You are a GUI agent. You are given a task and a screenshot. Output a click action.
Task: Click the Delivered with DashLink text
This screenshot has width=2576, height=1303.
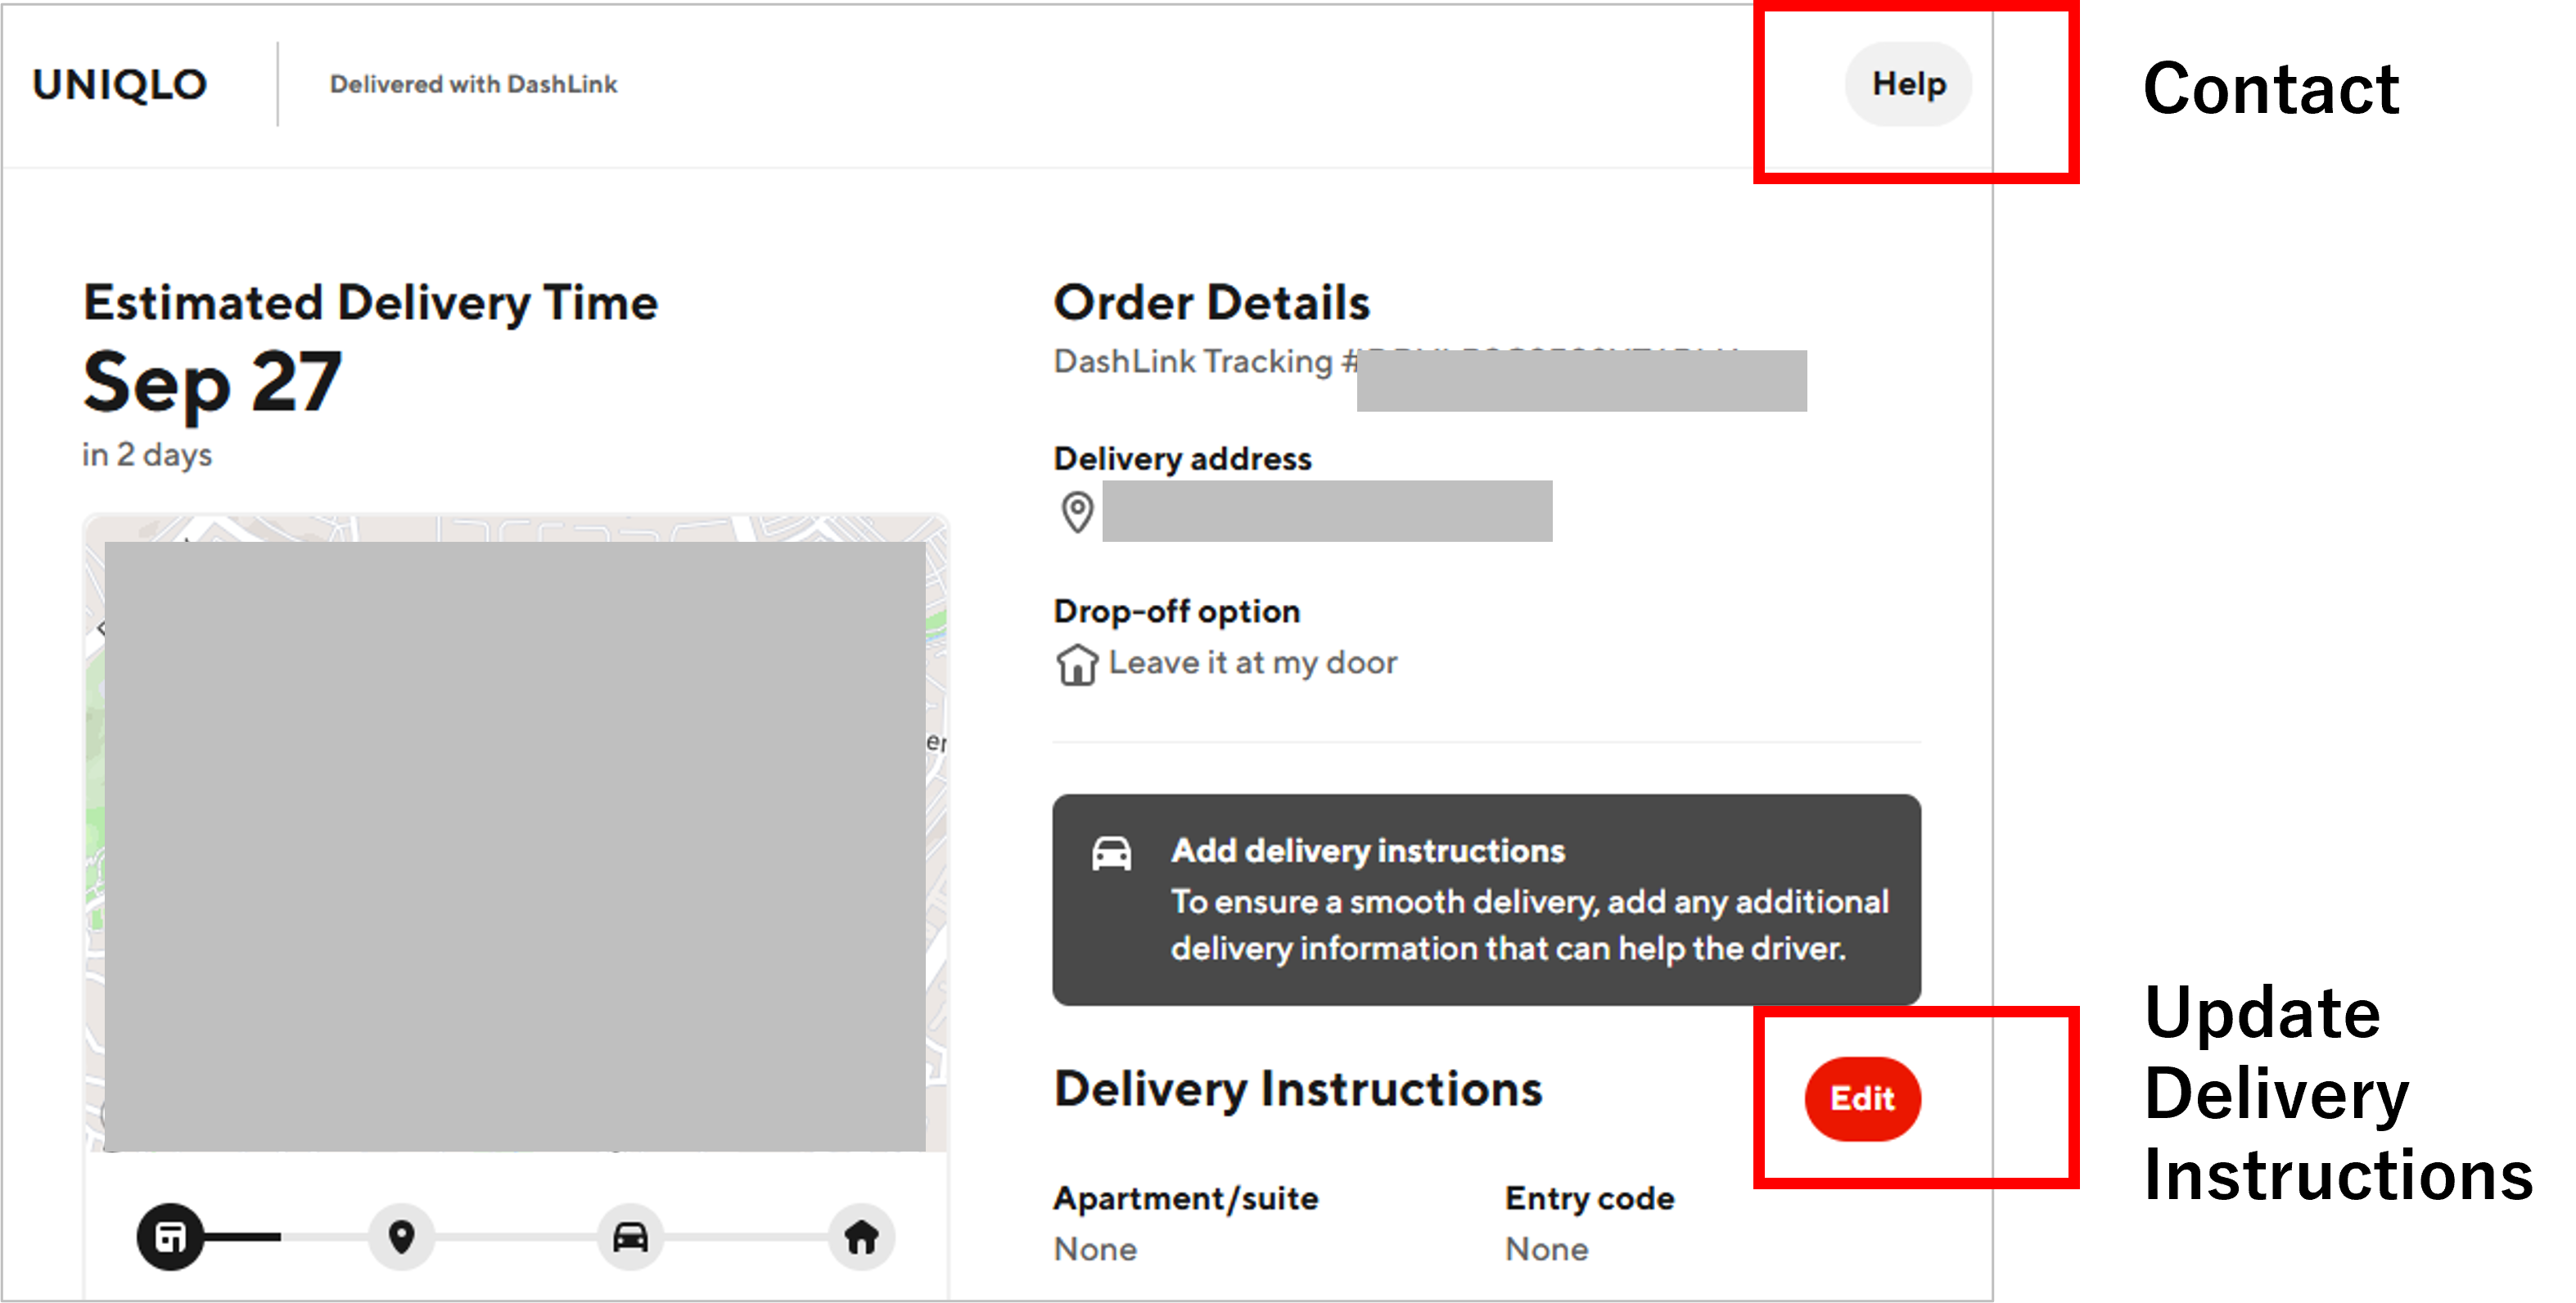pos(473,85)
